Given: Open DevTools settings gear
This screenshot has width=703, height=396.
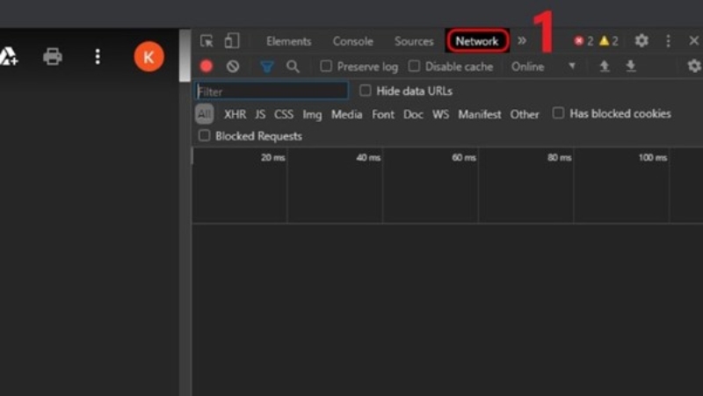Looking at the screenshot, I should click(641, 41).
